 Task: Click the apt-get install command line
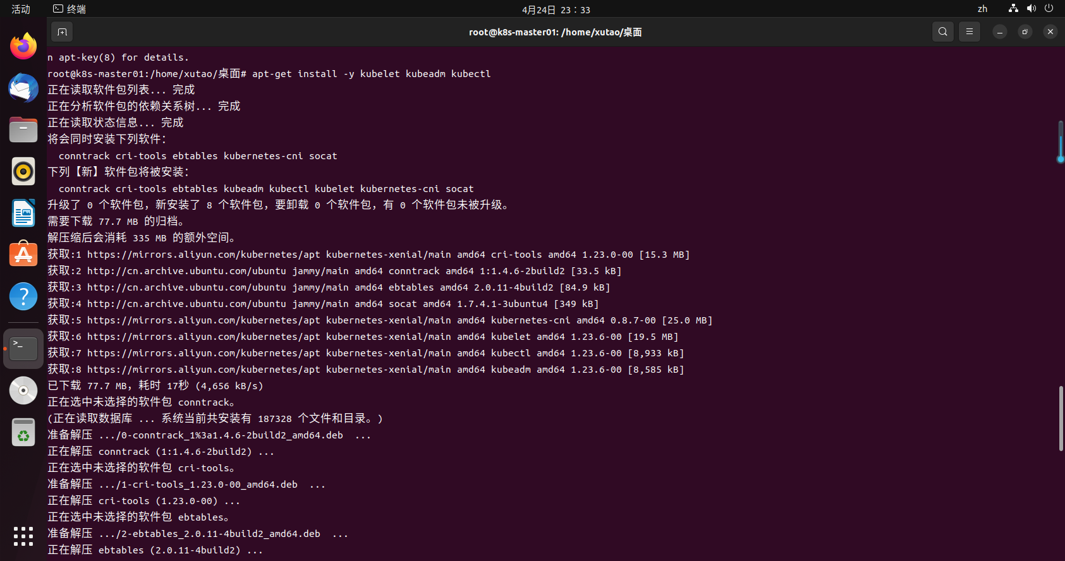(x=269, y=74)
